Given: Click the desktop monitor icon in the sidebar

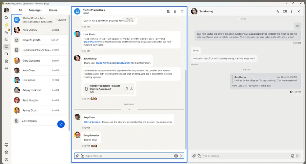Looking at the screenshot, I should [6, 145].
